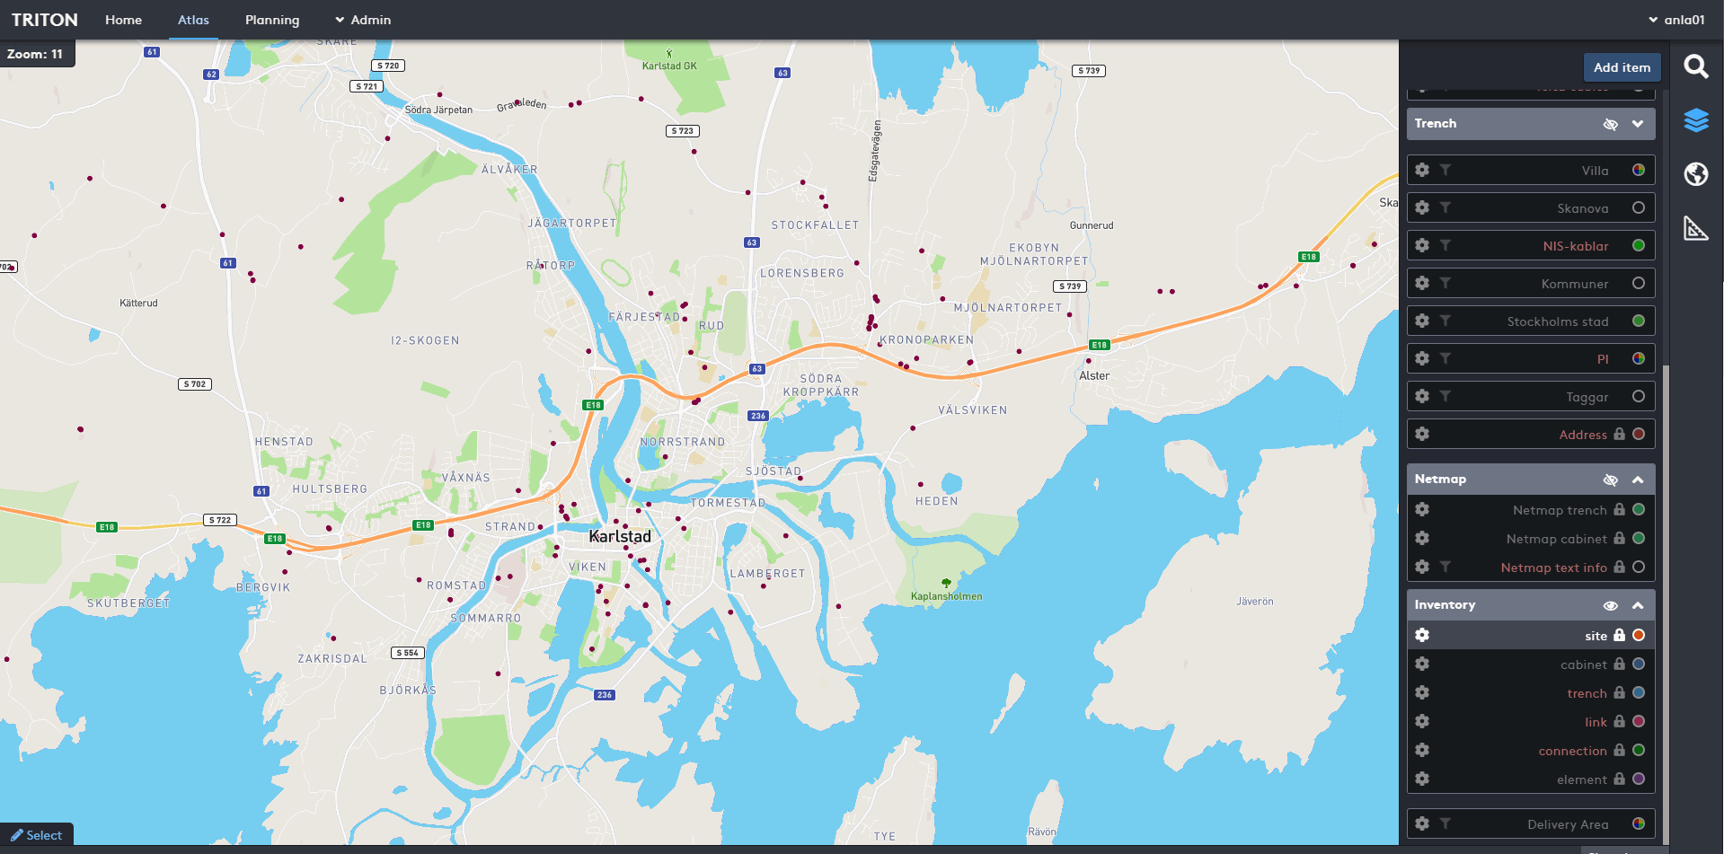Open settings gear for Address layer
Viewport: 1724px width, 854px height.
(x=1422, y=434)
